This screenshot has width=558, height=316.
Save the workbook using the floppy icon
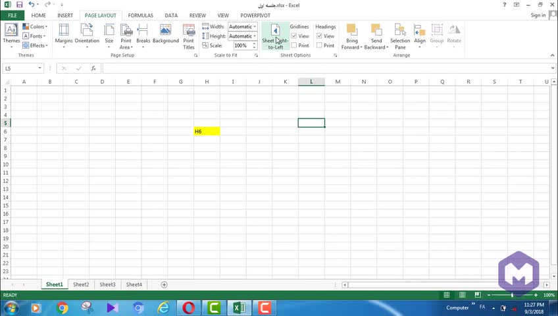click(20, 5)
